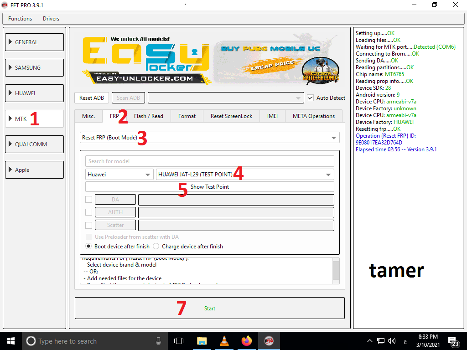Click the DA browse button
Screen dimensions: 467x350
[x=115, y=200]
